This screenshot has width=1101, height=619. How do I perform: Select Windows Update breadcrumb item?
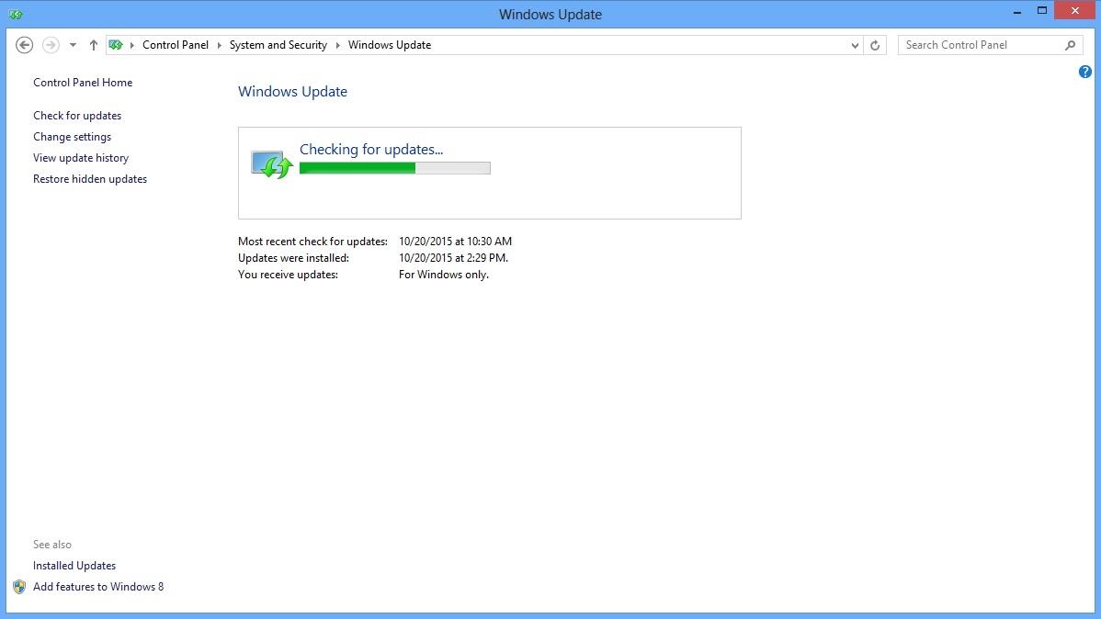[x=390, y=45]
